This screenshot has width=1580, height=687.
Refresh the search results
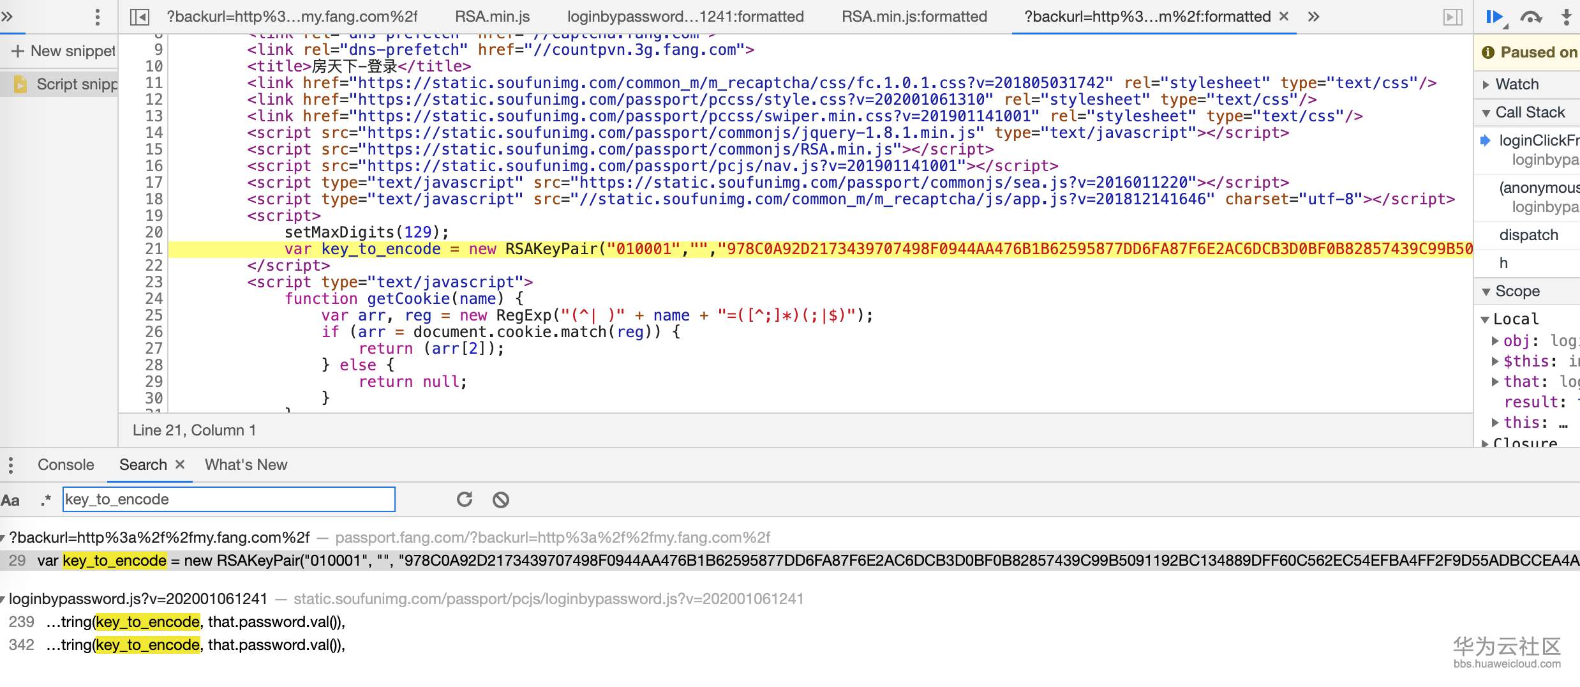click(465, 500)
